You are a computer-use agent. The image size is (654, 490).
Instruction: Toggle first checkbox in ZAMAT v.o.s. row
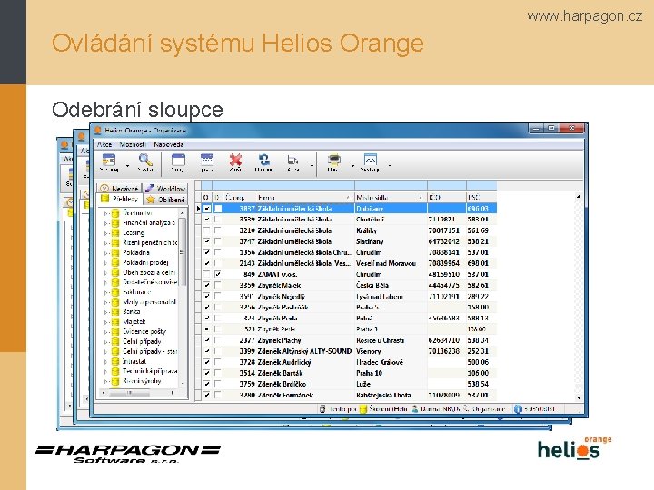(x=206, y=274)
